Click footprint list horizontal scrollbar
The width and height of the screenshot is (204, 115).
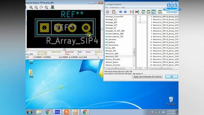point(161,68)
